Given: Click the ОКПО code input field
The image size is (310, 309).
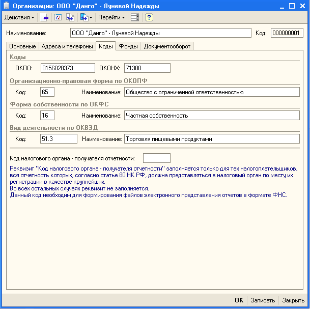Looking at the screenshot, I should tap(68, 68).
